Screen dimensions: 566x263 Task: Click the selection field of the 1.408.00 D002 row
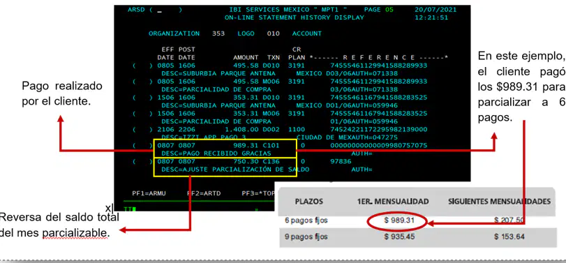[x=142, y=130]
